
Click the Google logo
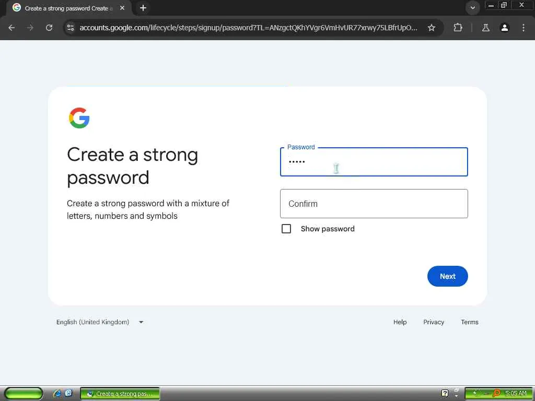79,118
